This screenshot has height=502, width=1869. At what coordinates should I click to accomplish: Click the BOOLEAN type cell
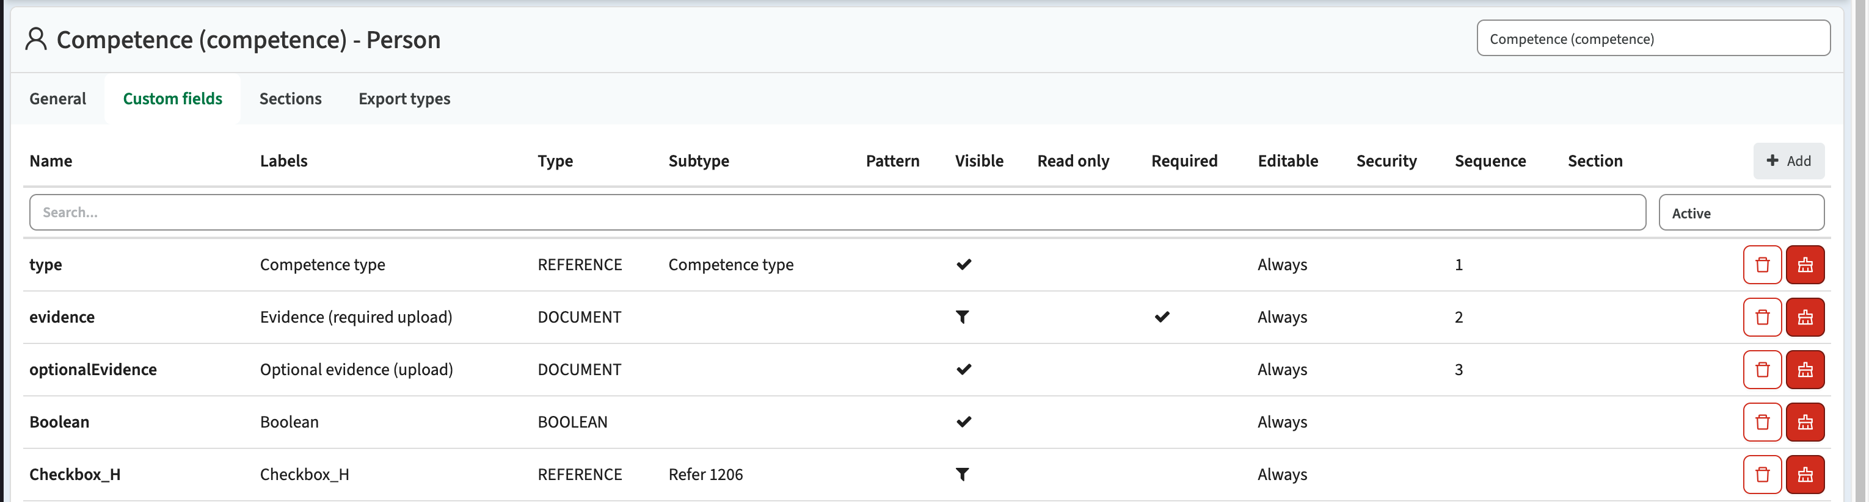[573, 422]
